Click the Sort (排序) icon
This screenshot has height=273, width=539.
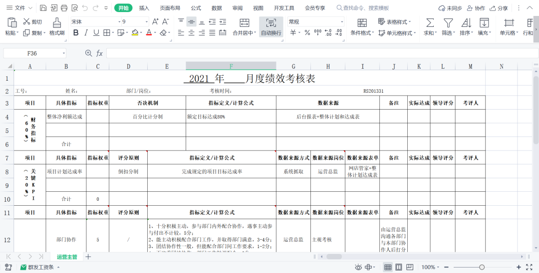(x=466, y=23)
